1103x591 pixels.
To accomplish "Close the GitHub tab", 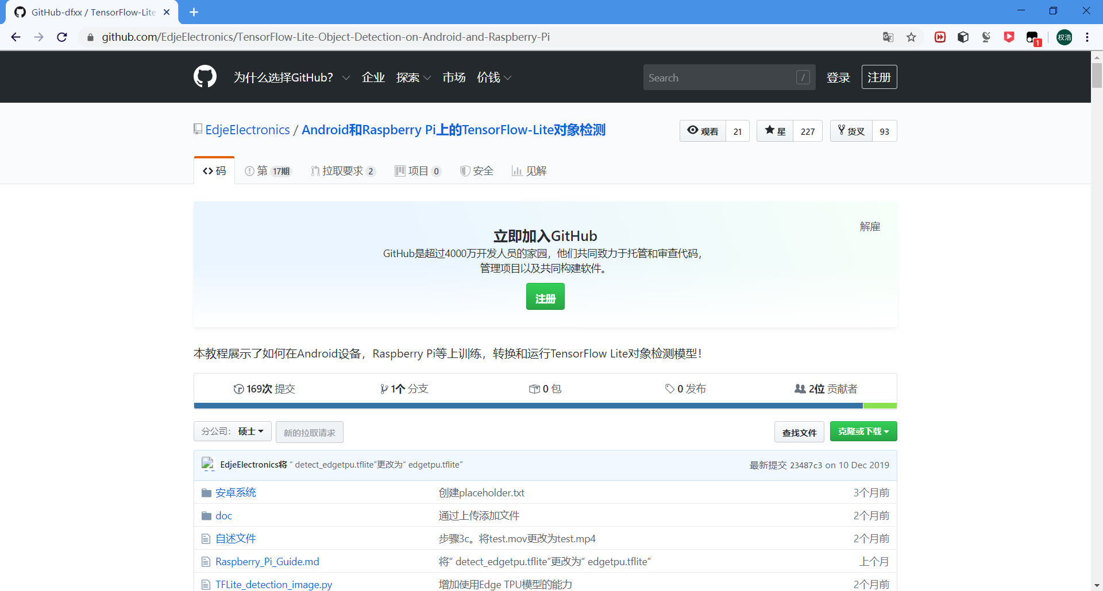I will (x=167, y=12).
